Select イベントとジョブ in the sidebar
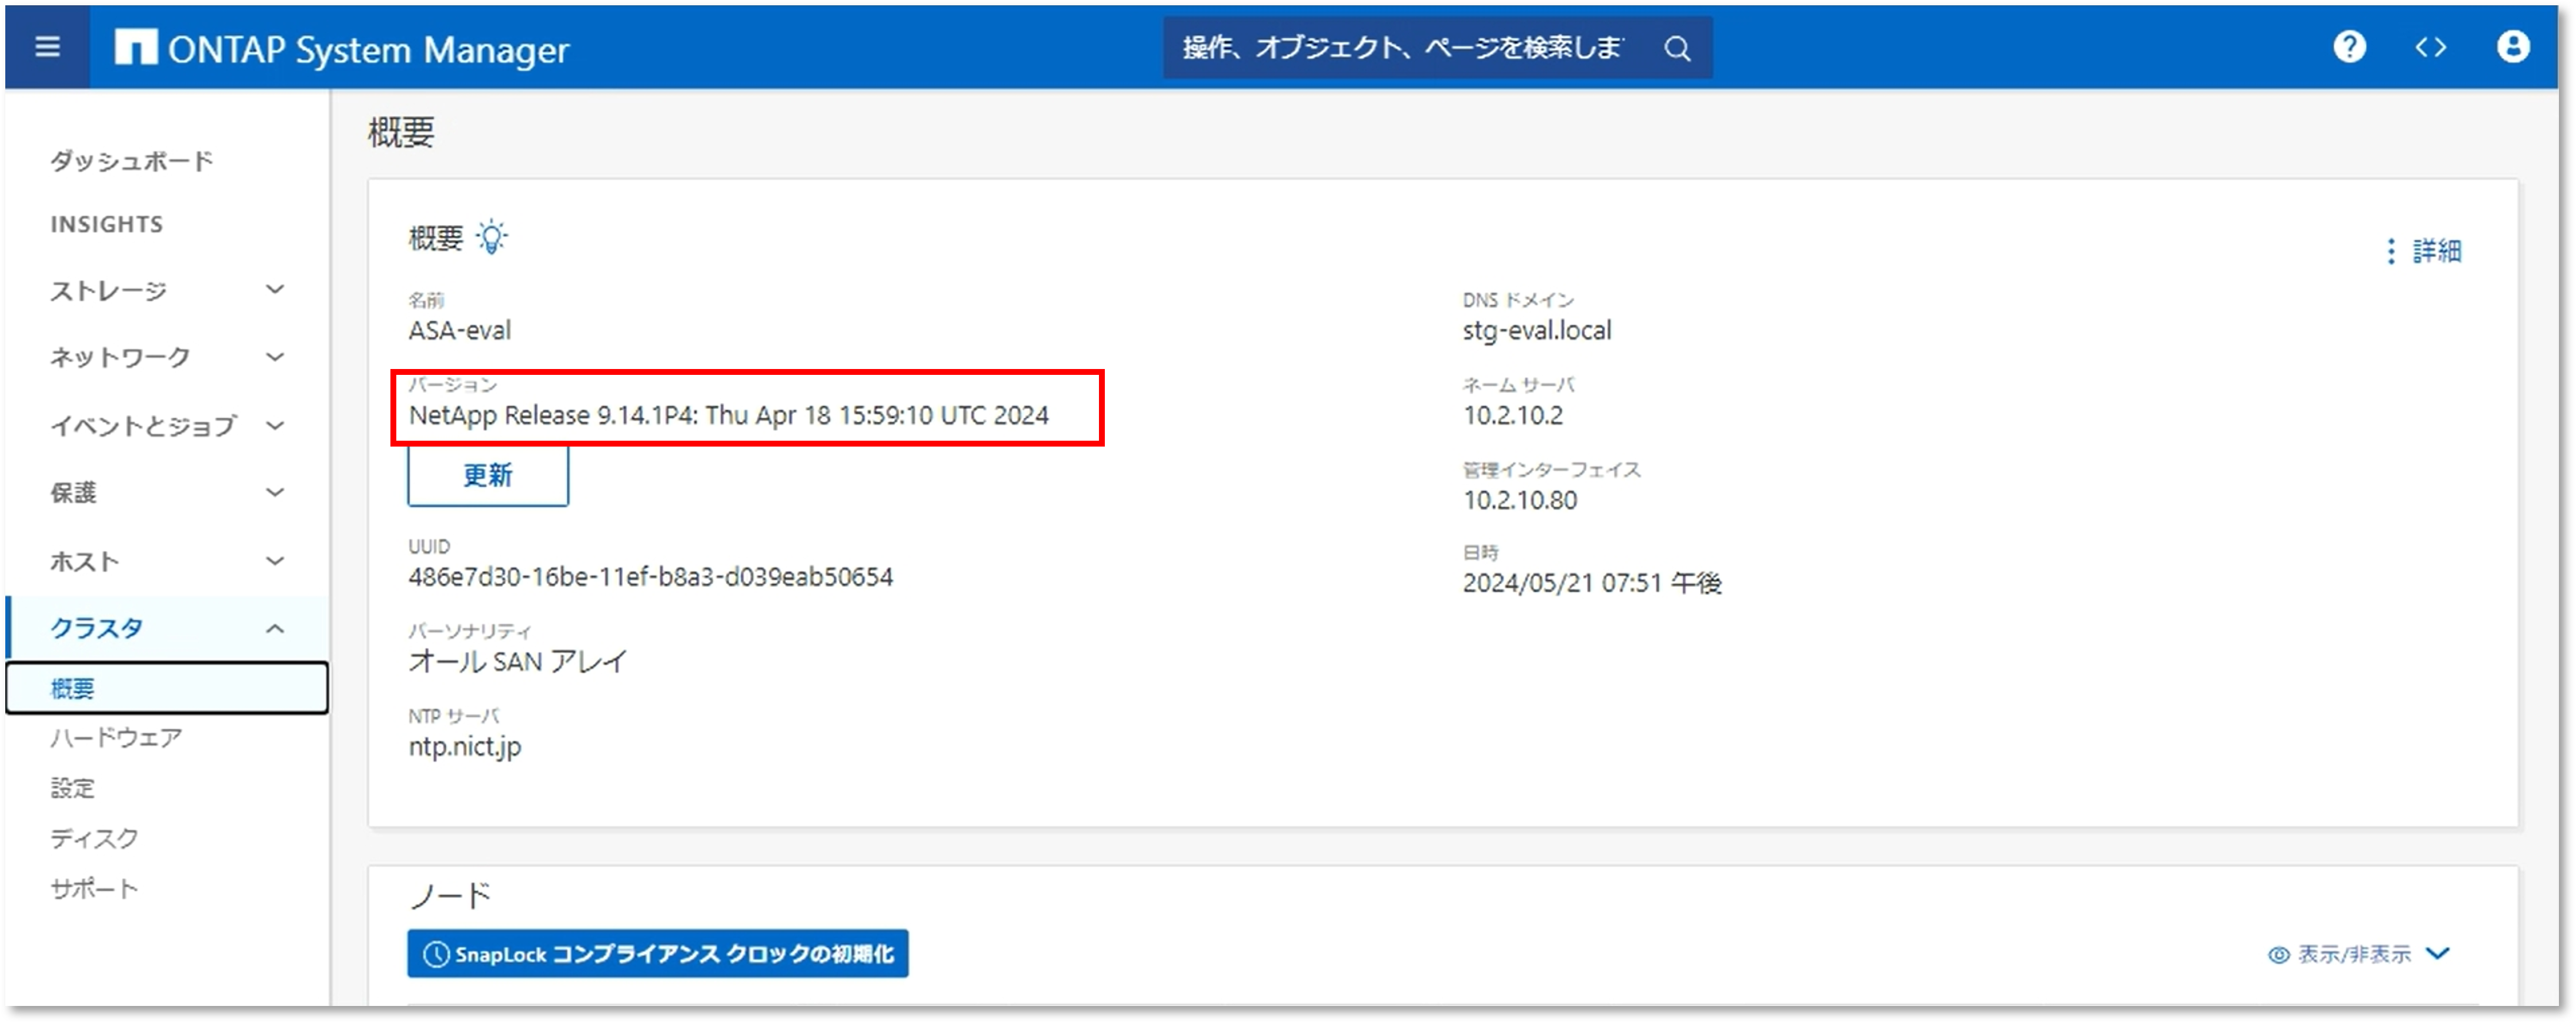Image resolution: width=2576 pixels, height=1023 pixels. click(x=143, y=427)
